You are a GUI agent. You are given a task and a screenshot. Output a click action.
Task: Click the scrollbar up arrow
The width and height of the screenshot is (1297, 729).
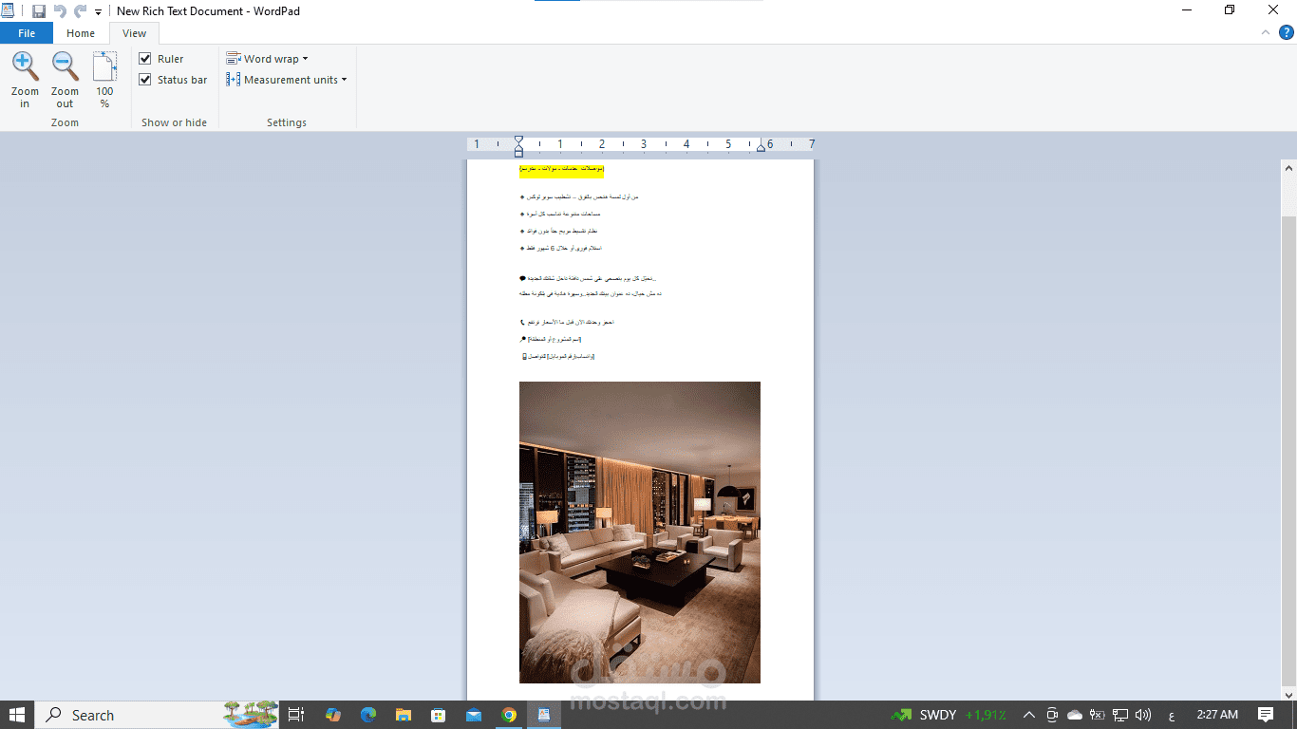click(x=1288, y=168)
